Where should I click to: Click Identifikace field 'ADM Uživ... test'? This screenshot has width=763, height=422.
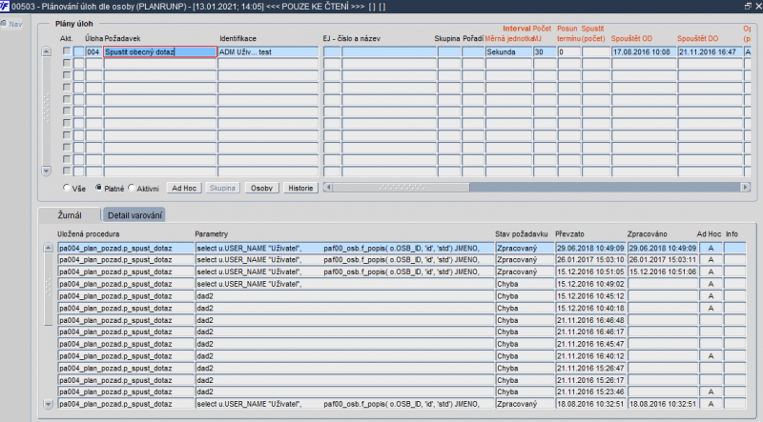tap(268, 51)
